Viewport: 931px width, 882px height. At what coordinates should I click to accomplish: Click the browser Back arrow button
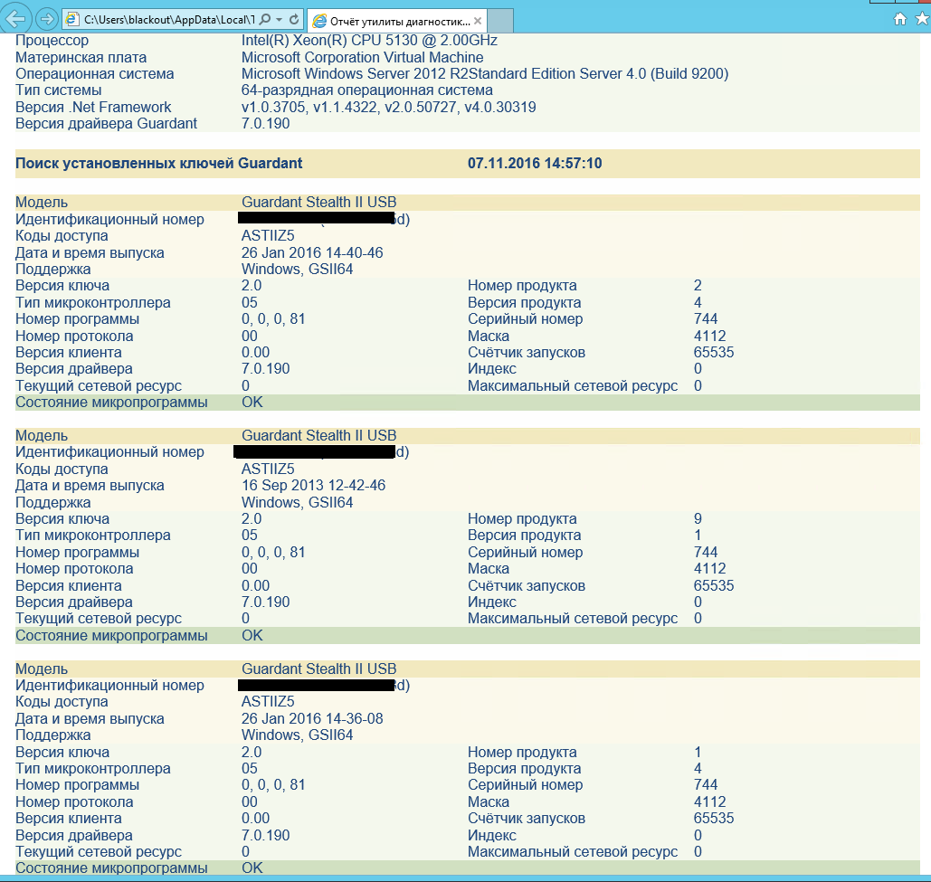point(16,18)
